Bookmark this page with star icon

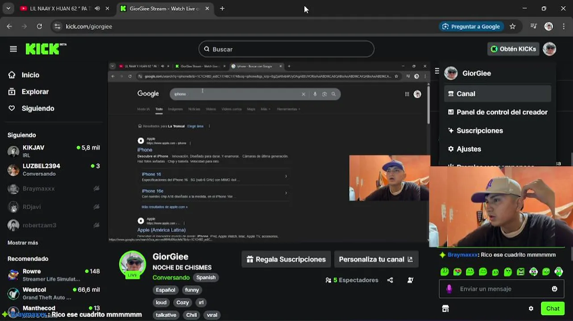point(513,26)
